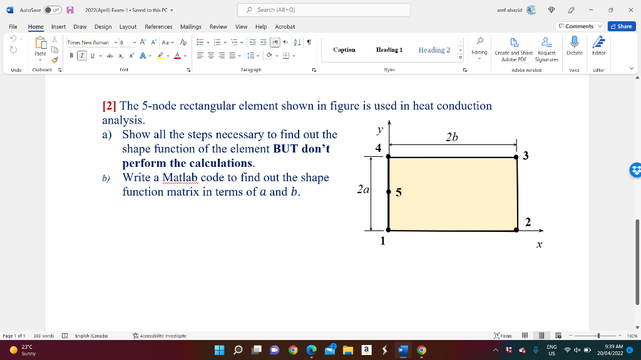Viewport: 641px width, 360px height.
Task: Switch to the References ribbon tab
Action: pyautogui.click(x=158, y=27)
